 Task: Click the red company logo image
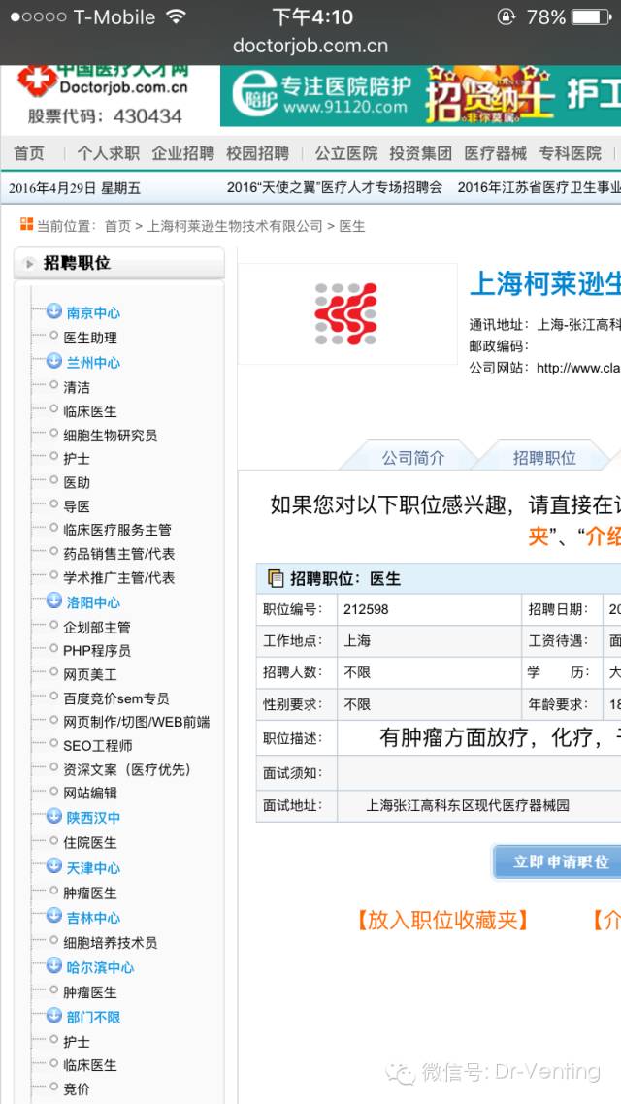tap(345, 314)
